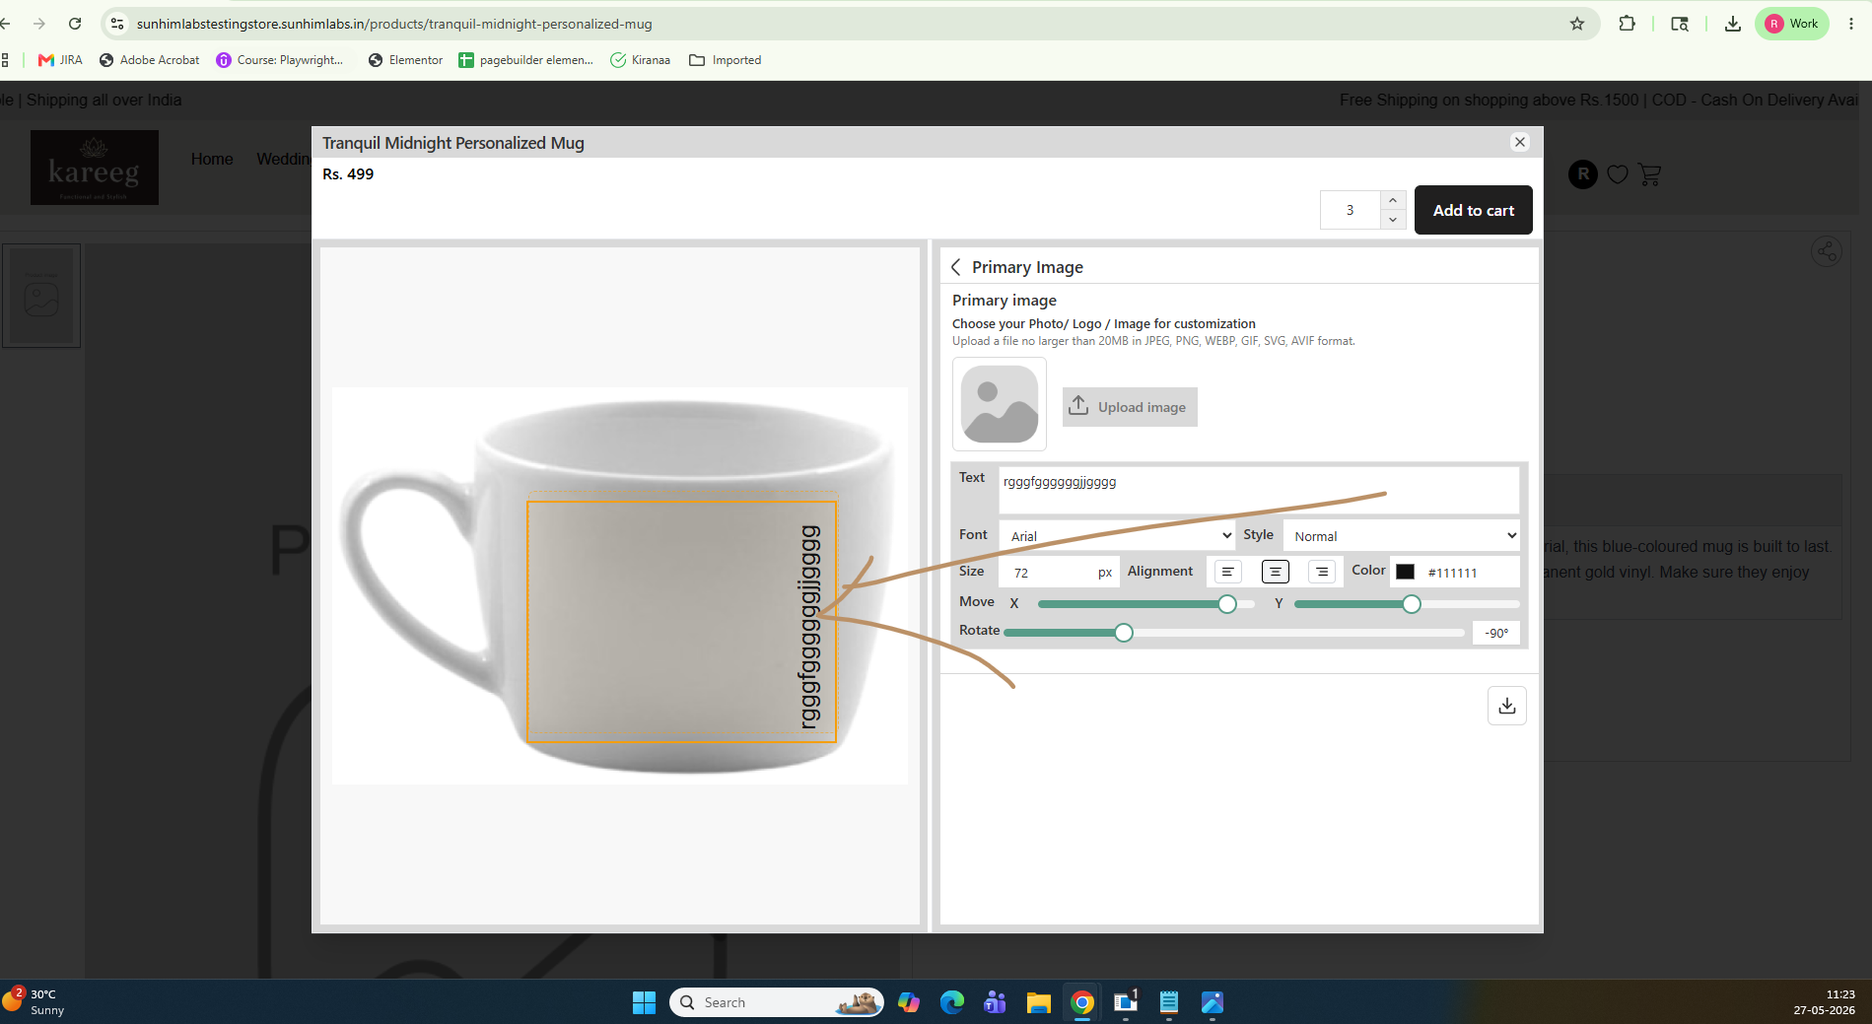Viewport: 1872px width, 1024px height.
Task: Open the Style dropdown showing Normal
Action: pos(1401,536)
